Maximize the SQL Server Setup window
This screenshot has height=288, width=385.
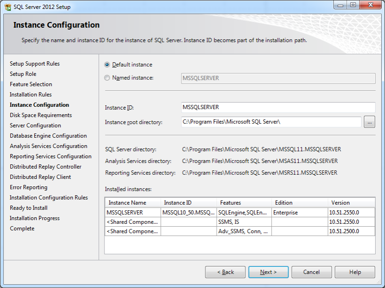click(353, 5)
